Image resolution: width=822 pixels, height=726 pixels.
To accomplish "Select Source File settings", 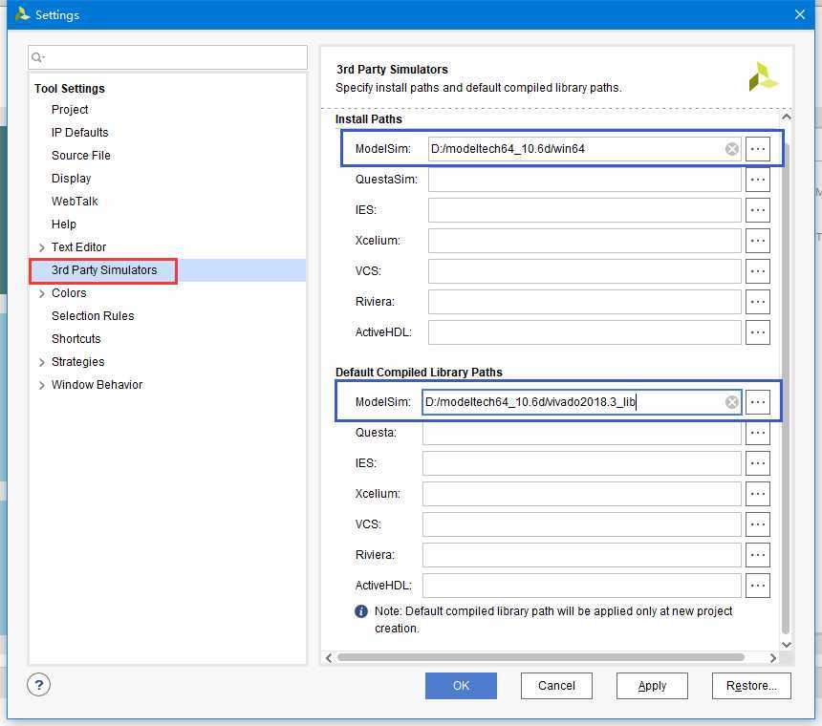I will (80, 156).
